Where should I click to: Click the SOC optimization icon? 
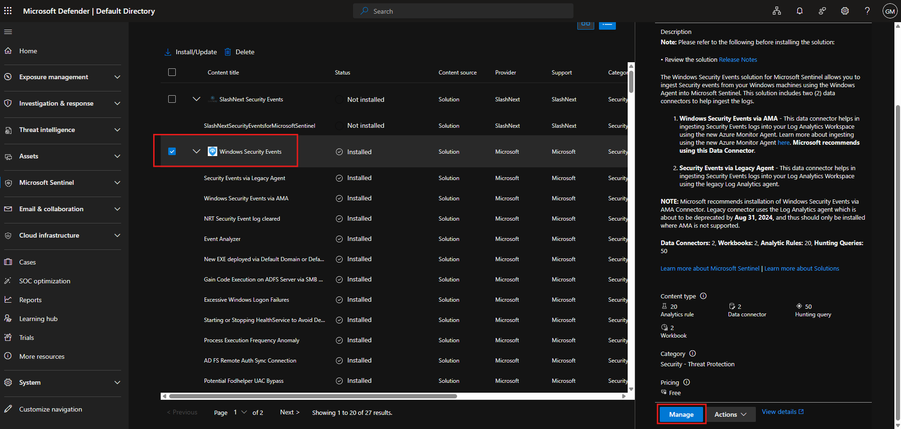tap(8, 280)
